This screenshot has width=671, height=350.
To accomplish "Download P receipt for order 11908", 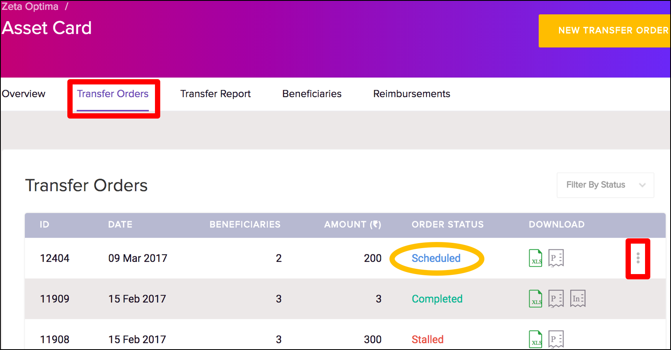I will [x=556, y=339].
